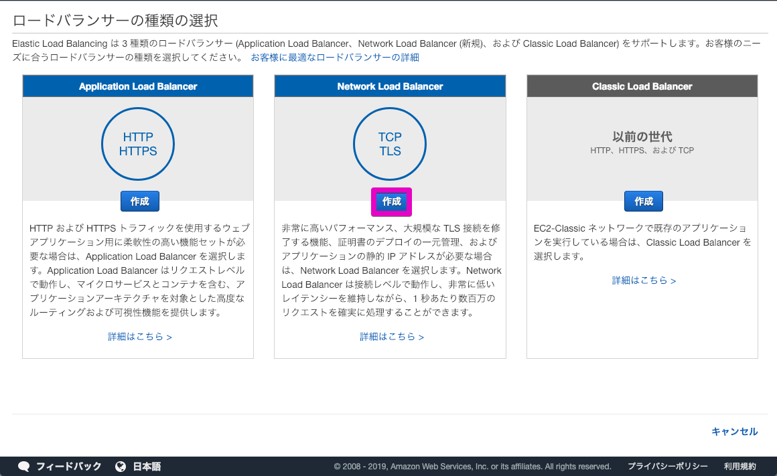Click the キャンセル link
The image size is (777, 476).
(x=734, y=432)
